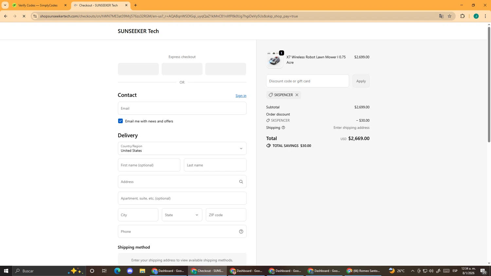Focus the Email input field
This screenshot has width=491, height=276.
click(182, 108)
